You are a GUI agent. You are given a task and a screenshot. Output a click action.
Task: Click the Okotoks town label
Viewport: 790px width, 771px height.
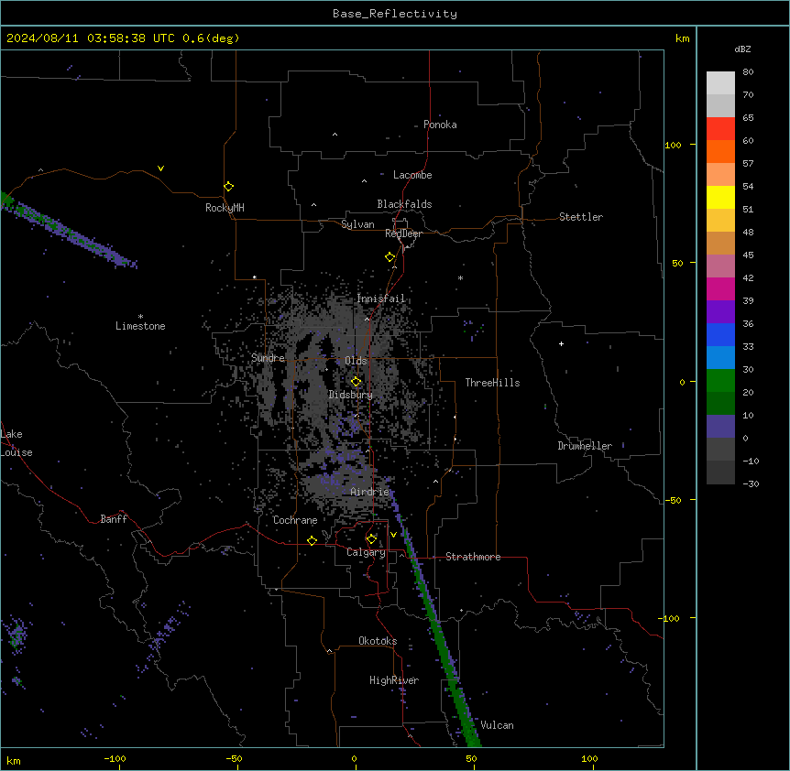click(378, 641)
